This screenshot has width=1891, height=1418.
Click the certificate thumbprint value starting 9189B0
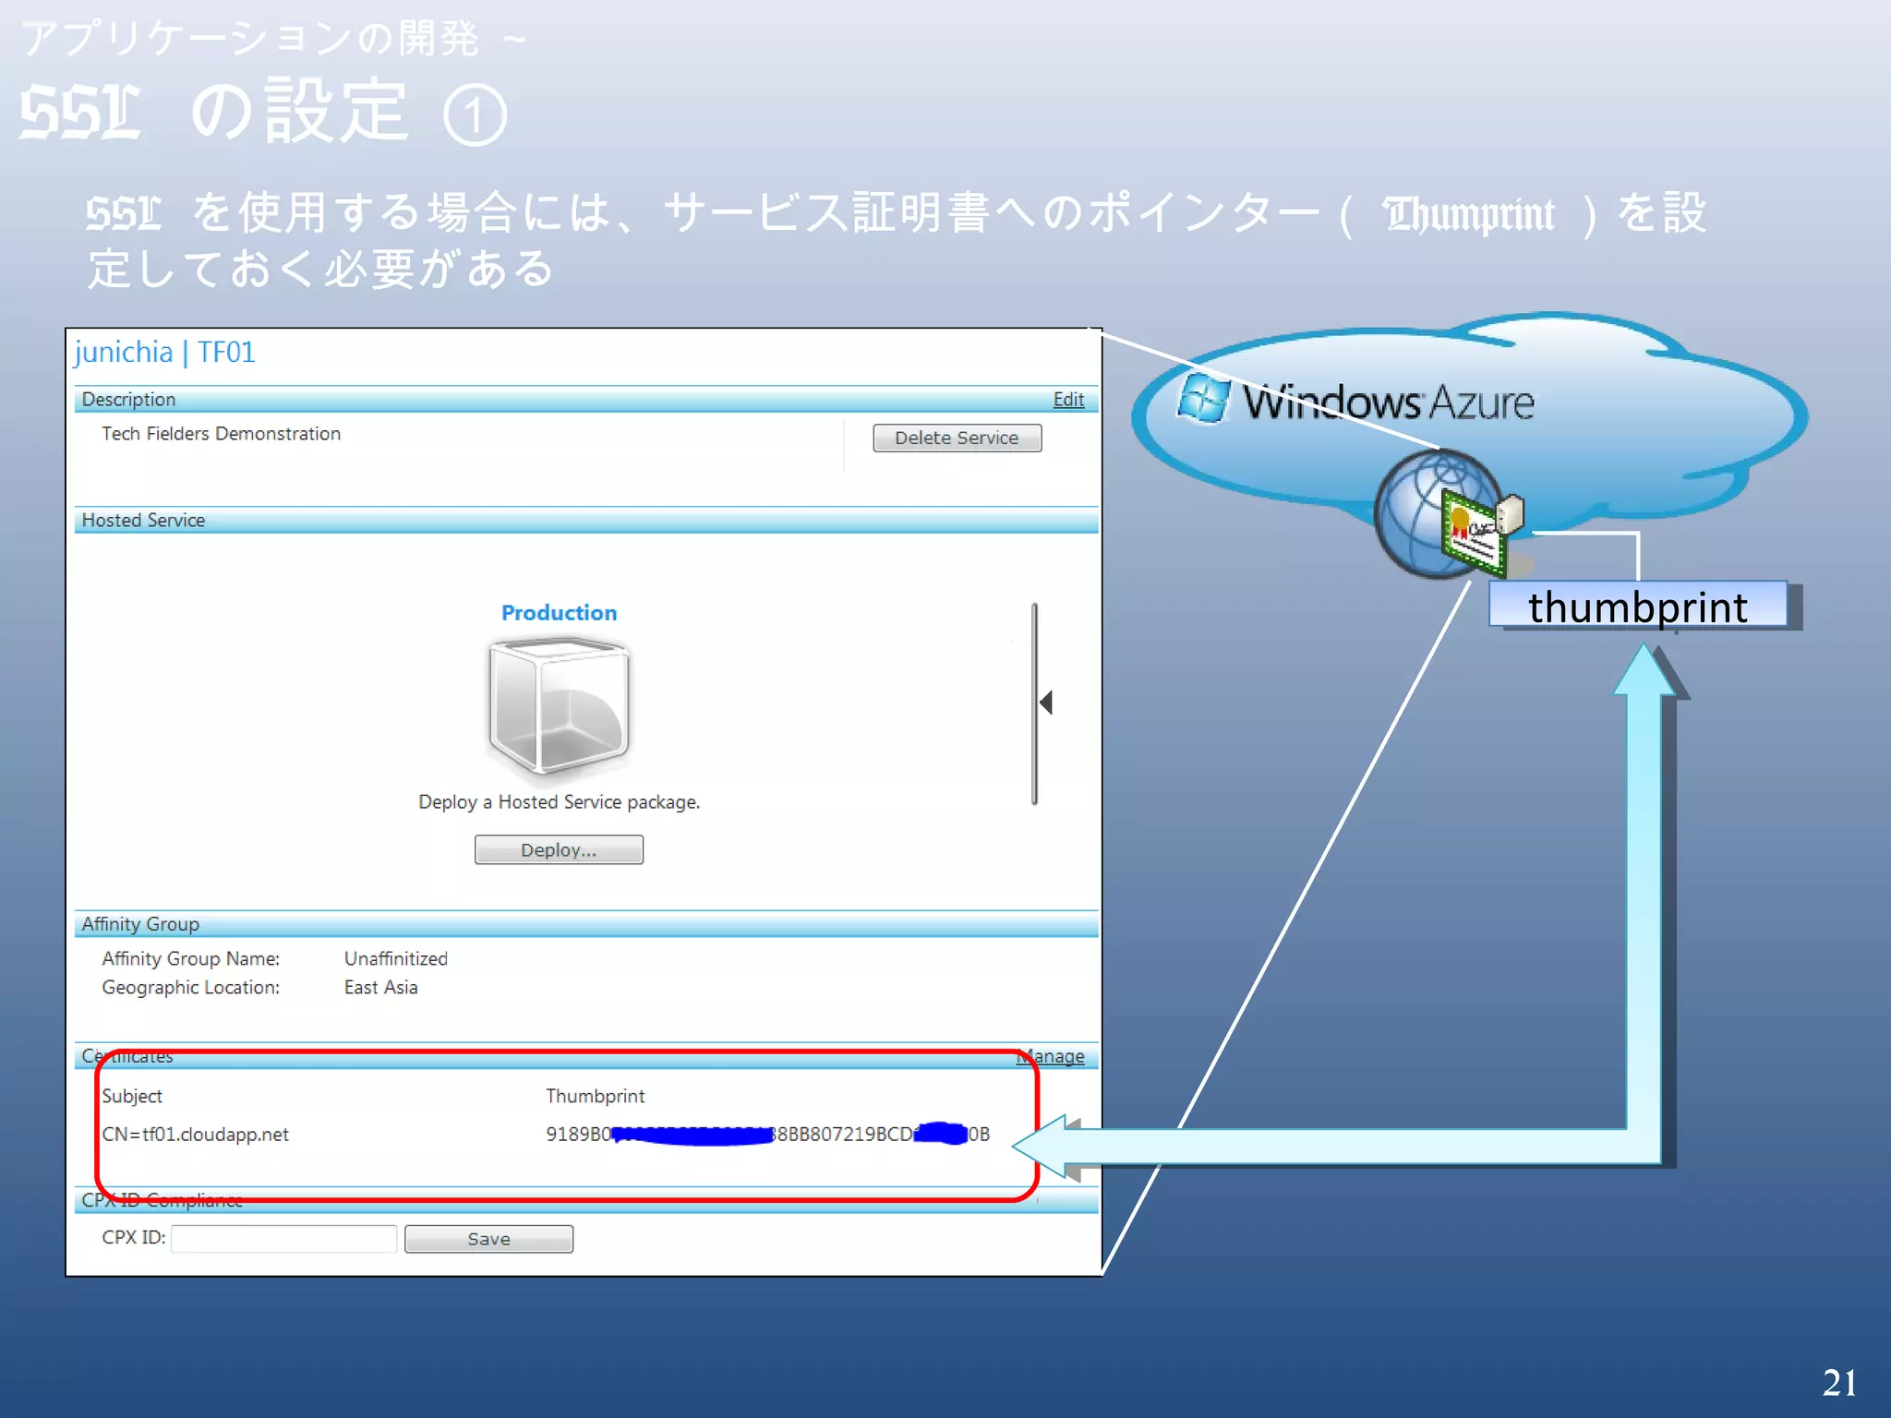tap(767, 1134)
